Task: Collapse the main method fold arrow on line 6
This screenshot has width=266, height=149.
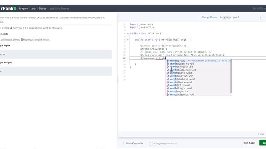Action: (x=128, y=40)
